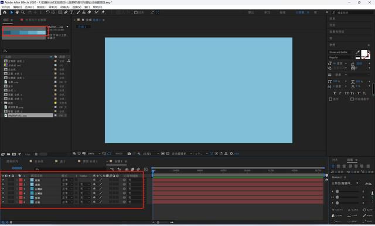Click the white fill color swatch in Character panel

(x=364, y=53)
